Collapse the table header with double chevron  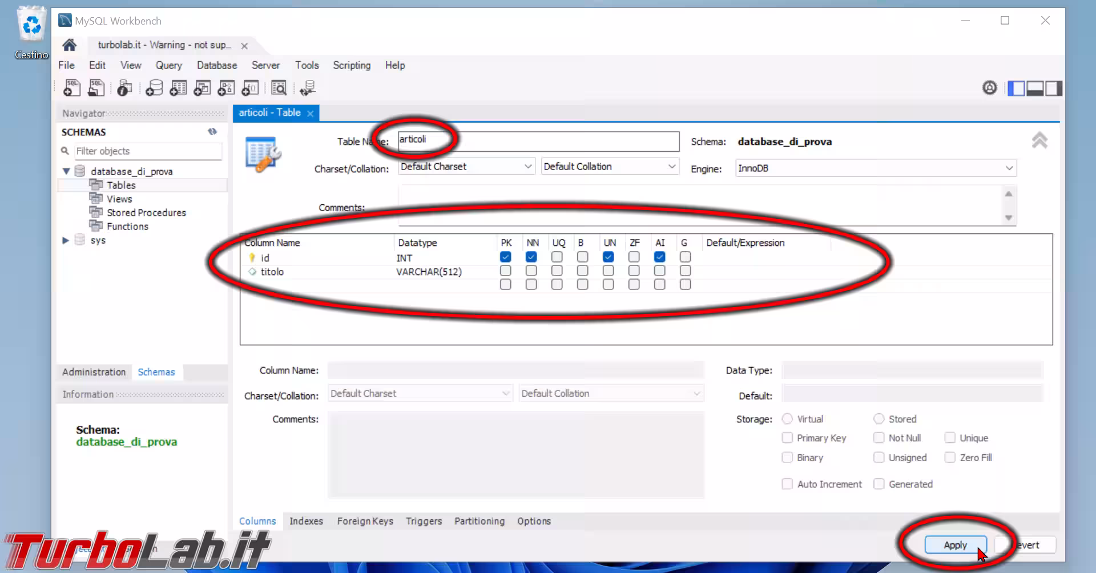click(1039, 140)
